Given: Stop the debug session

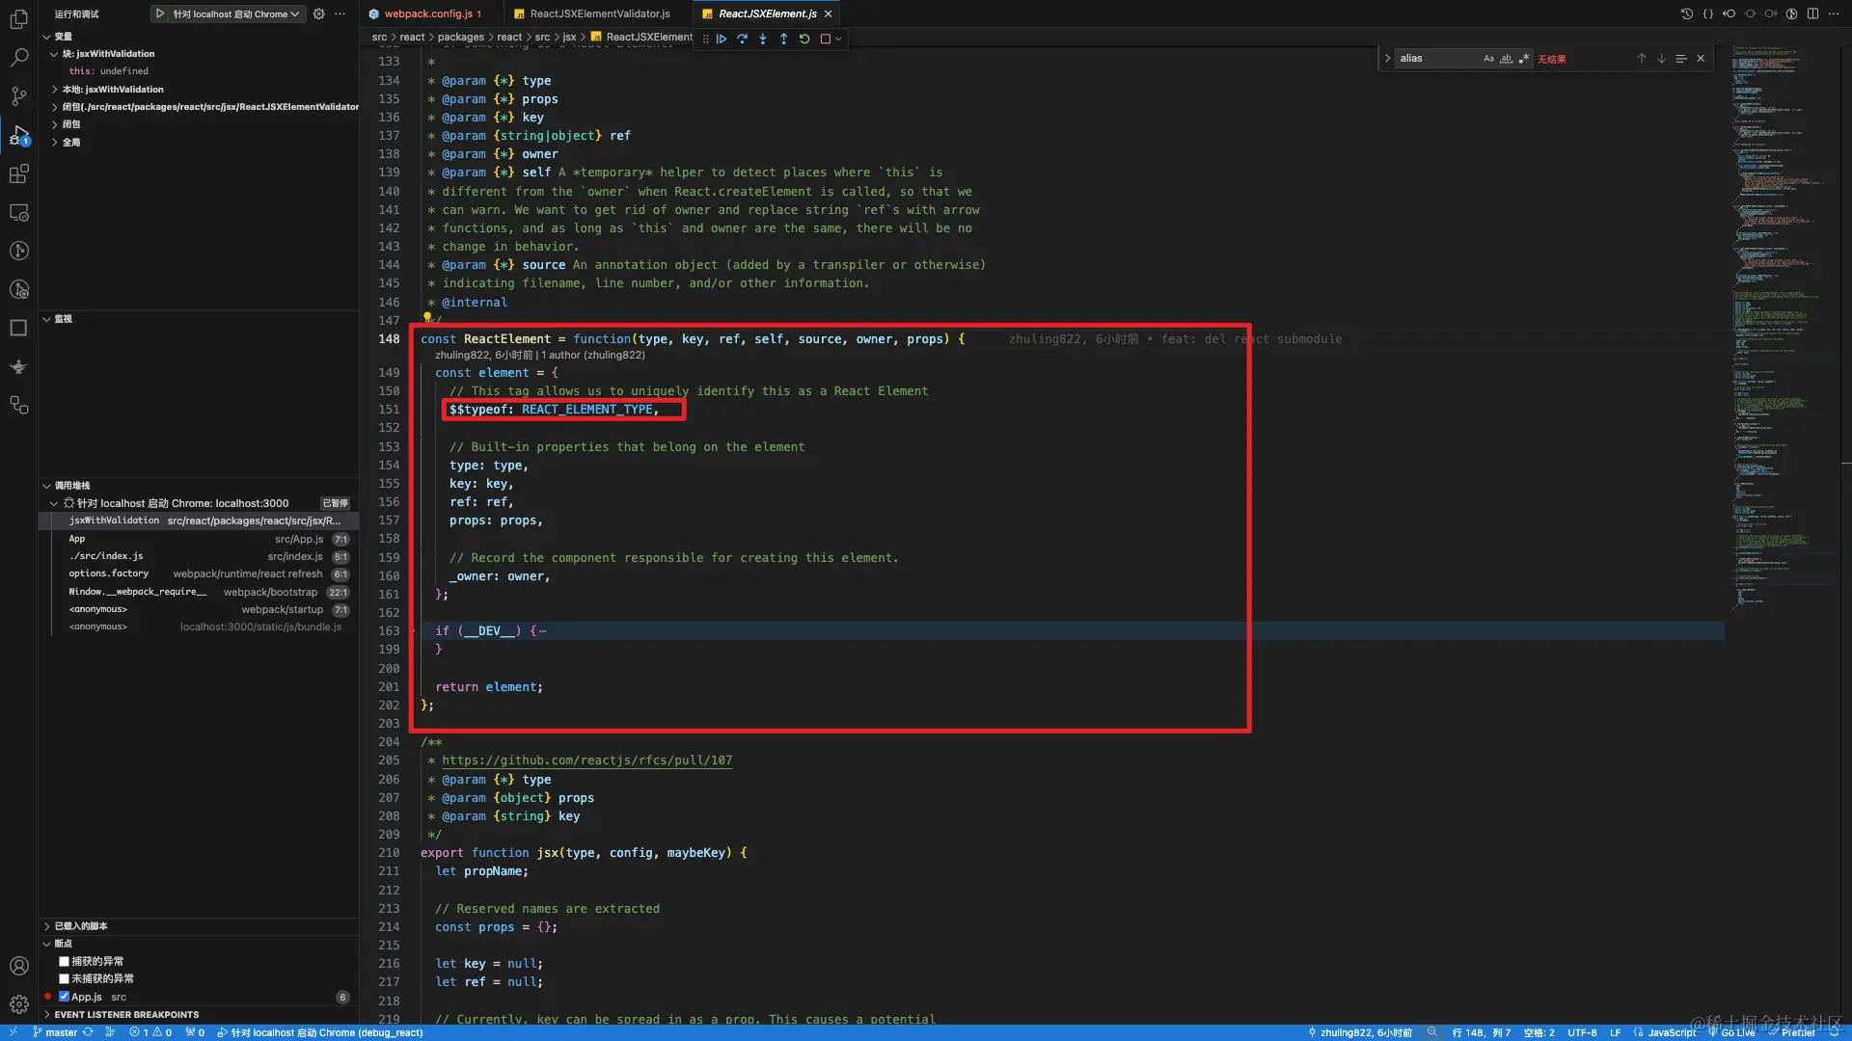Looking at the screenshot, I should (825, 40).
